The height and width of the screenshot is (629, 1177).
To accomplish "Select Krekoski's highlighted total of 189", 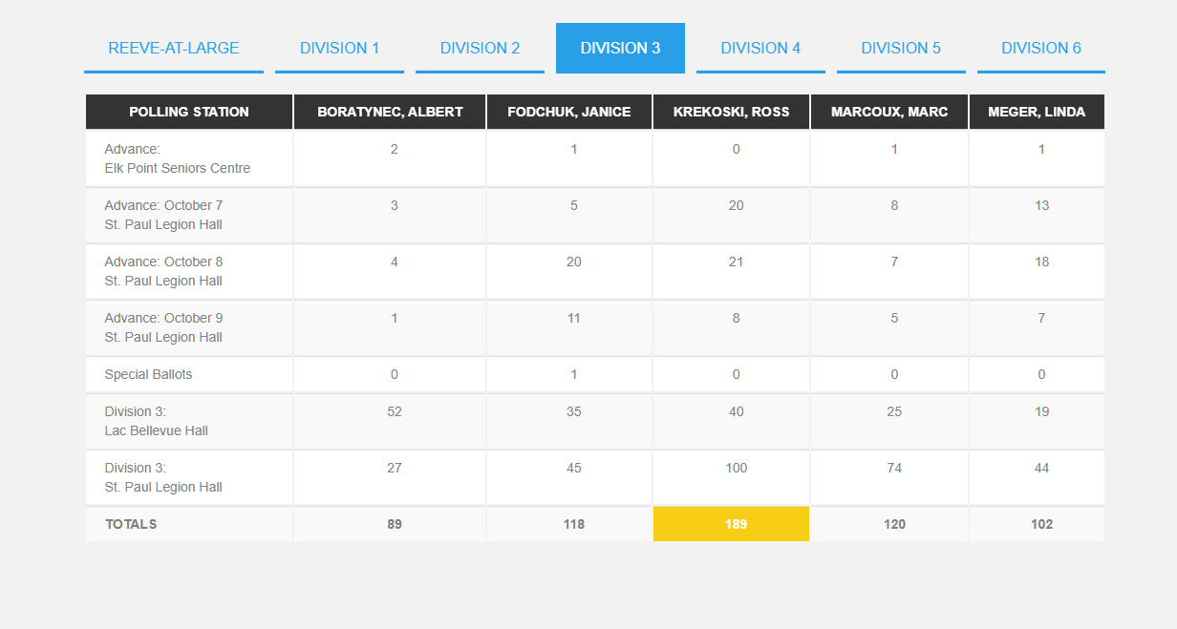I will (x=731, y=524).
